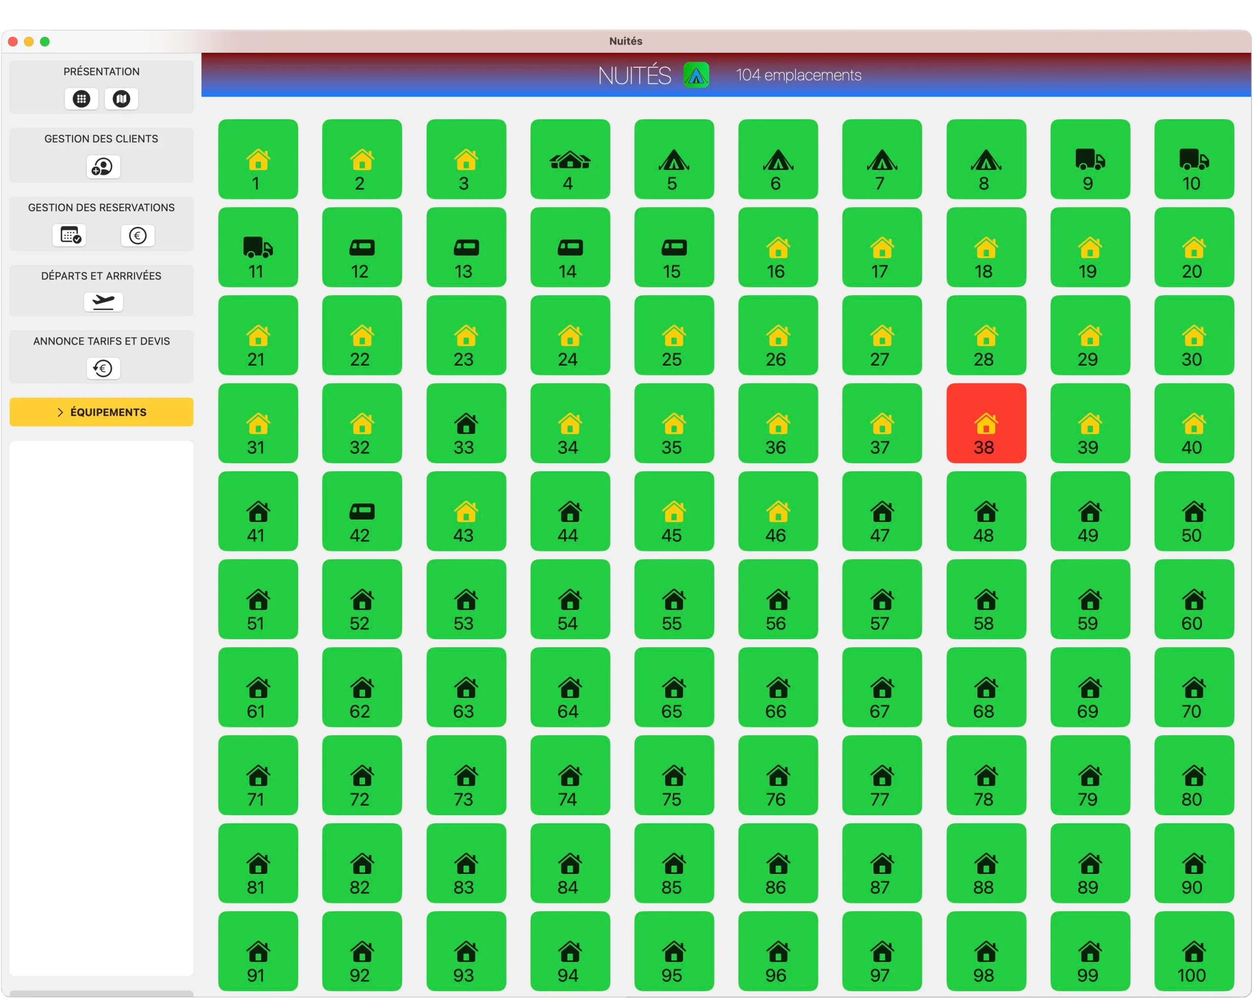This screenshot has width=1254, height=998.
Task: Select house pitch 100
Action: 1194,951
